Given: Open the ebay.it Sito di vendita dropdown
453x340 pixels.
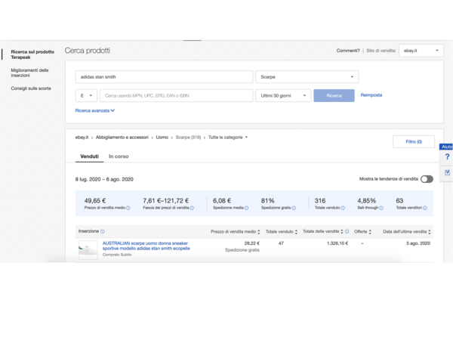Looking at the screenshot, I should coord(421,51).
